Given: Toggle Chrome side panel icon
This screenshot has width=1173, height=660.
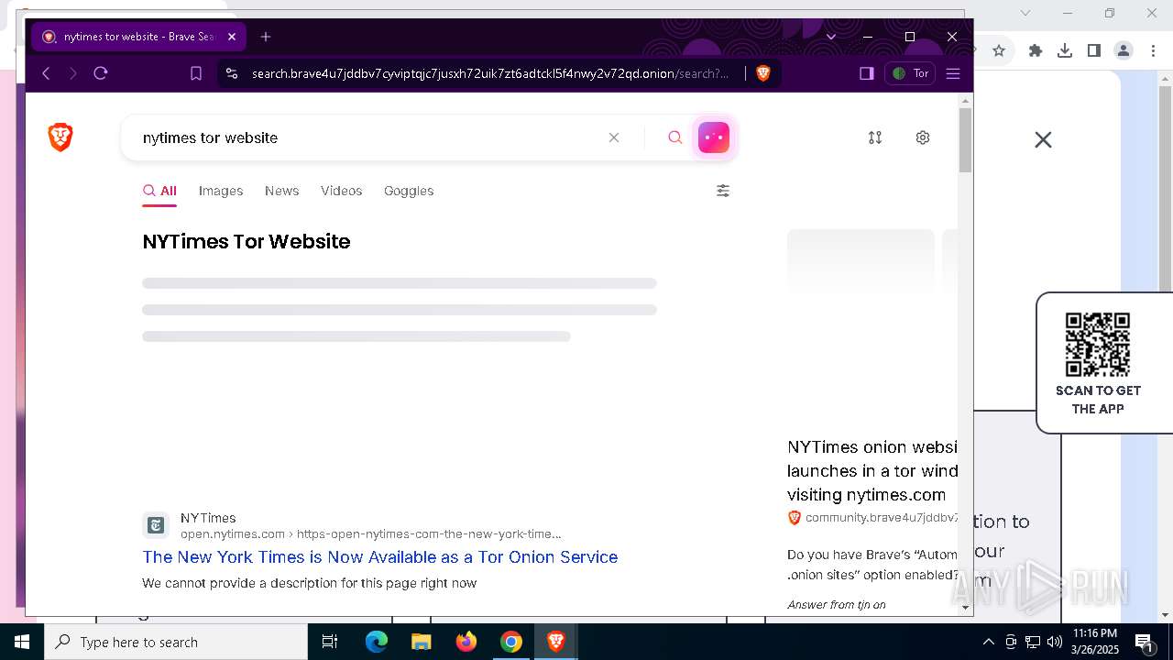Looking at the screenshot, I should point(1094,50).
